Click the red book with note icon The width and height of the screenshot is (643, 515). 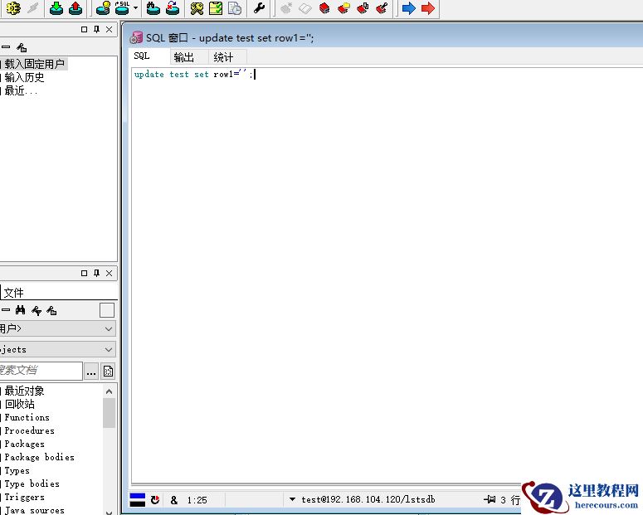click(x=343, y=8)
